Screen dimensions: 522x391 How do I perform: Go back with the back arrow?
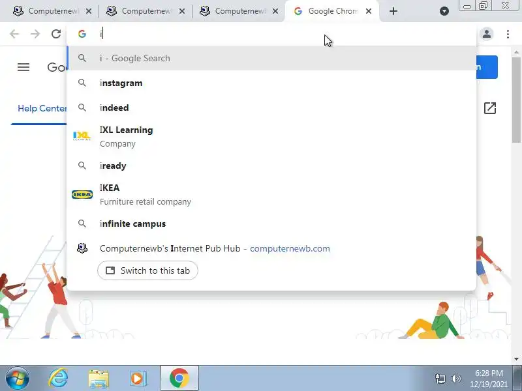pyautogui.click(x=14, y=34)
